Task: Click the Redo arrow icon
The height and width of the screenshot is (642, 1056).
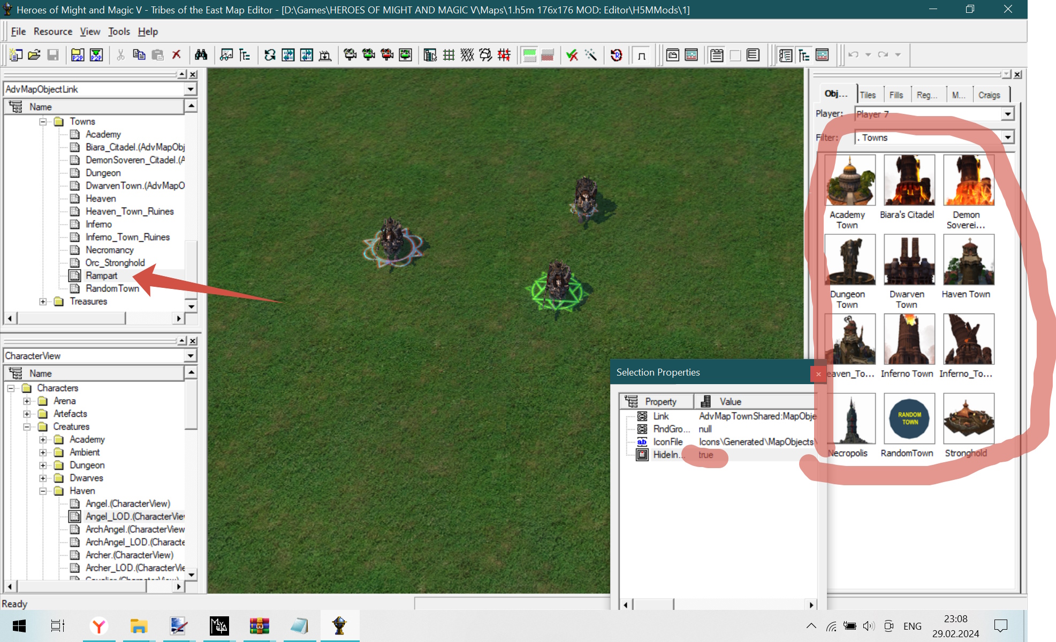Action: [883, 55]
